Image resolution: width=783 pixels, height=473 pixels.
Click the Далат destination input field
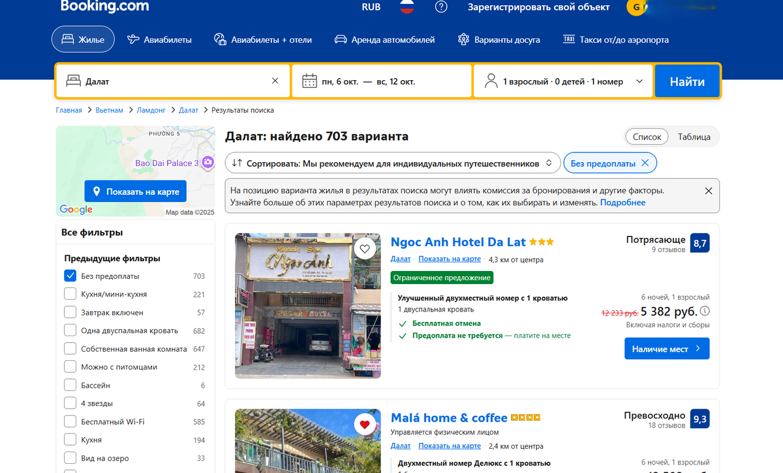tap(173, 81)
